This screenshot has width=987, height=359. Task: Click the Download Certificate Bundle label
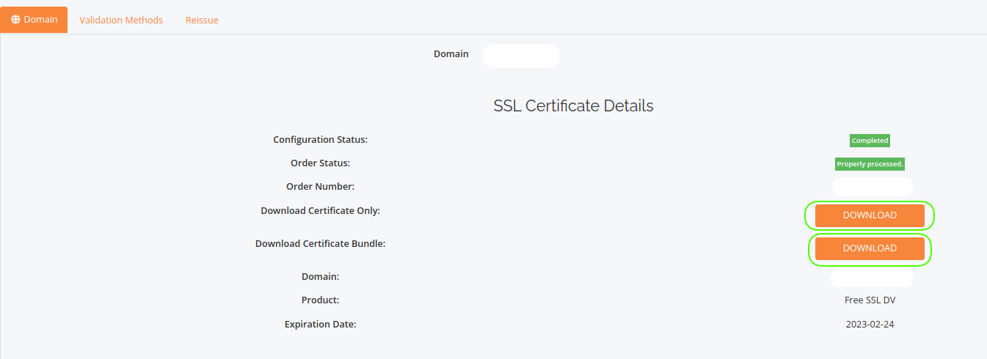[x=320, y=243]
